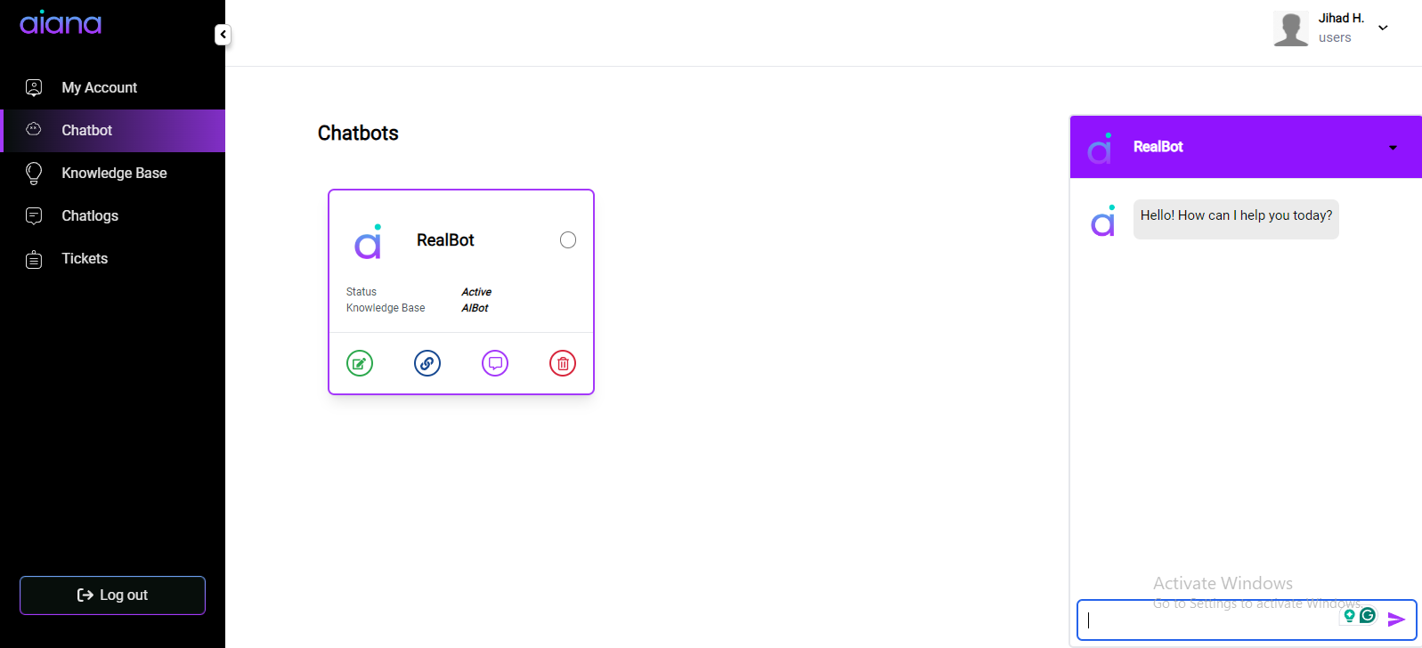
Task: Collapse the sidebar with the arrow button
Action: coord(223,35)
